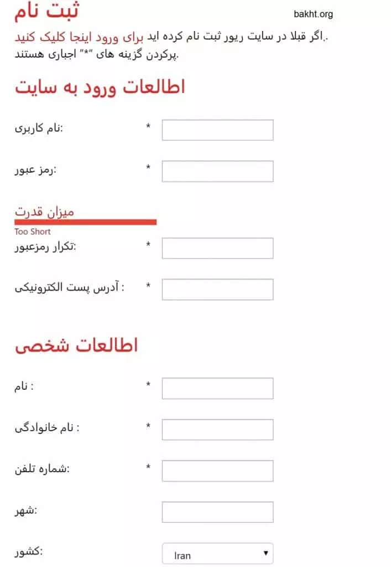The height and width of the screenshot is (567, 391).
Task: Click the 'تکرار رمزعبور' label text
Action: coord(45,246)
